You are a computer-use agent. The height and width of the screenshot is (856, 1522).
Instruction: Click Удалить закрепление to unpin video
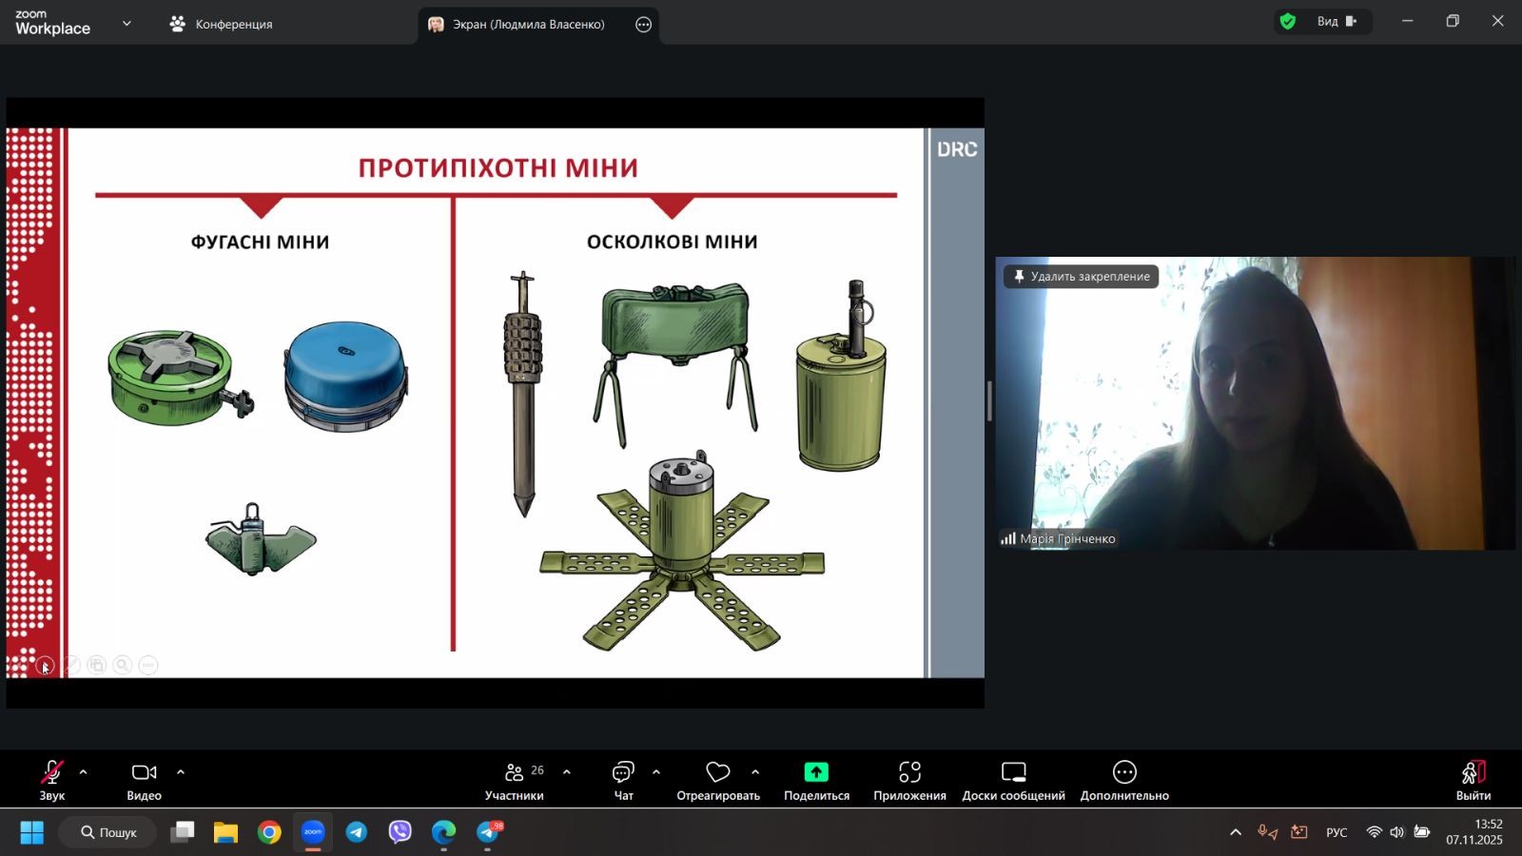pos(1082,277)
